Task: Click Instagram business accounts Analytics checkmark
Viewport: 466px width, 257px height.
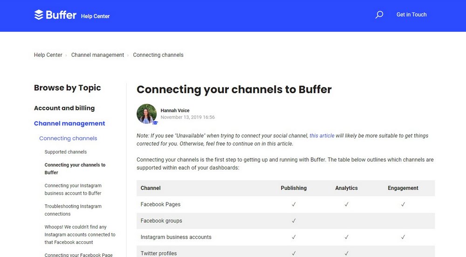Action: (x=347, y=237)
